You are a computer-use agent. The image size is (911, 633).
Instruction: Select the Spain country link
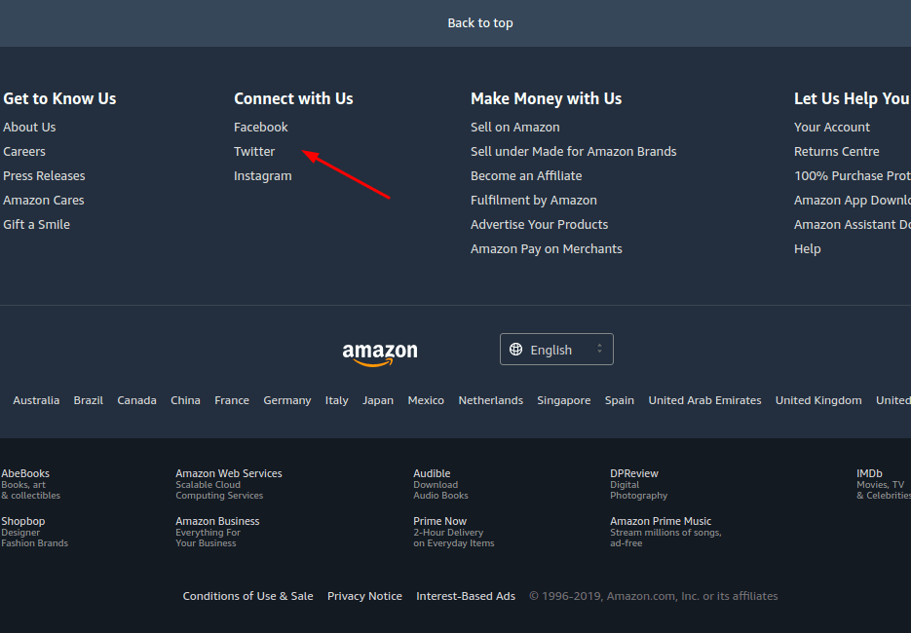(620, 400)
